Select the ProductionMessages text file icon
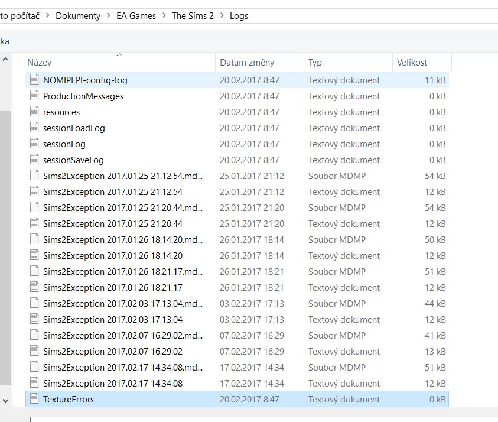The height and width of the screenshot is (422, 498). click(x=34, y=96)
